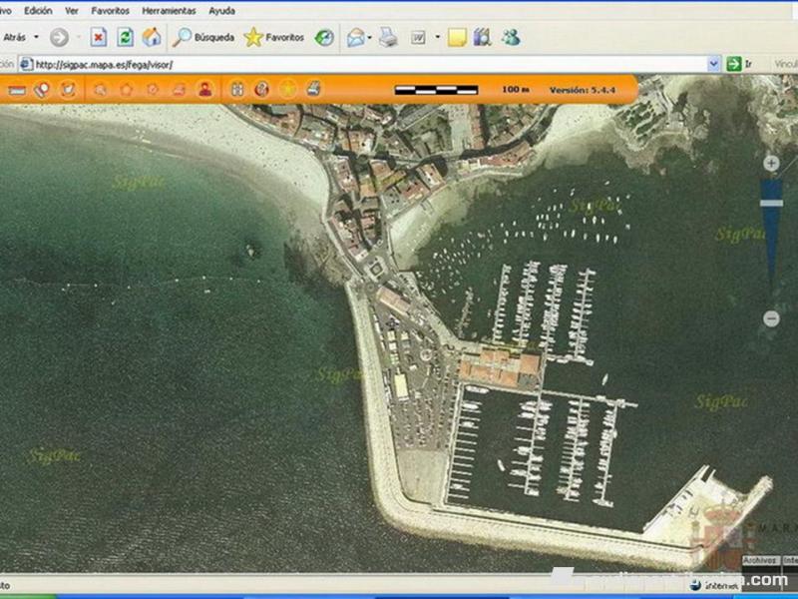
Task: Click the binoculars search icon in orange toolbar
Action: pos(236,90)
